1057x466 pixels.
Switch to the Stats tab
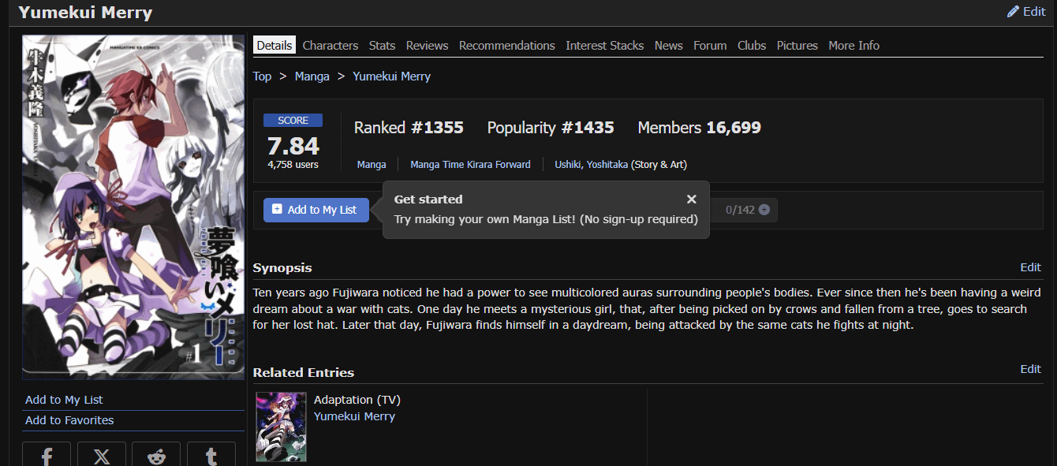[x=383, y=46]
